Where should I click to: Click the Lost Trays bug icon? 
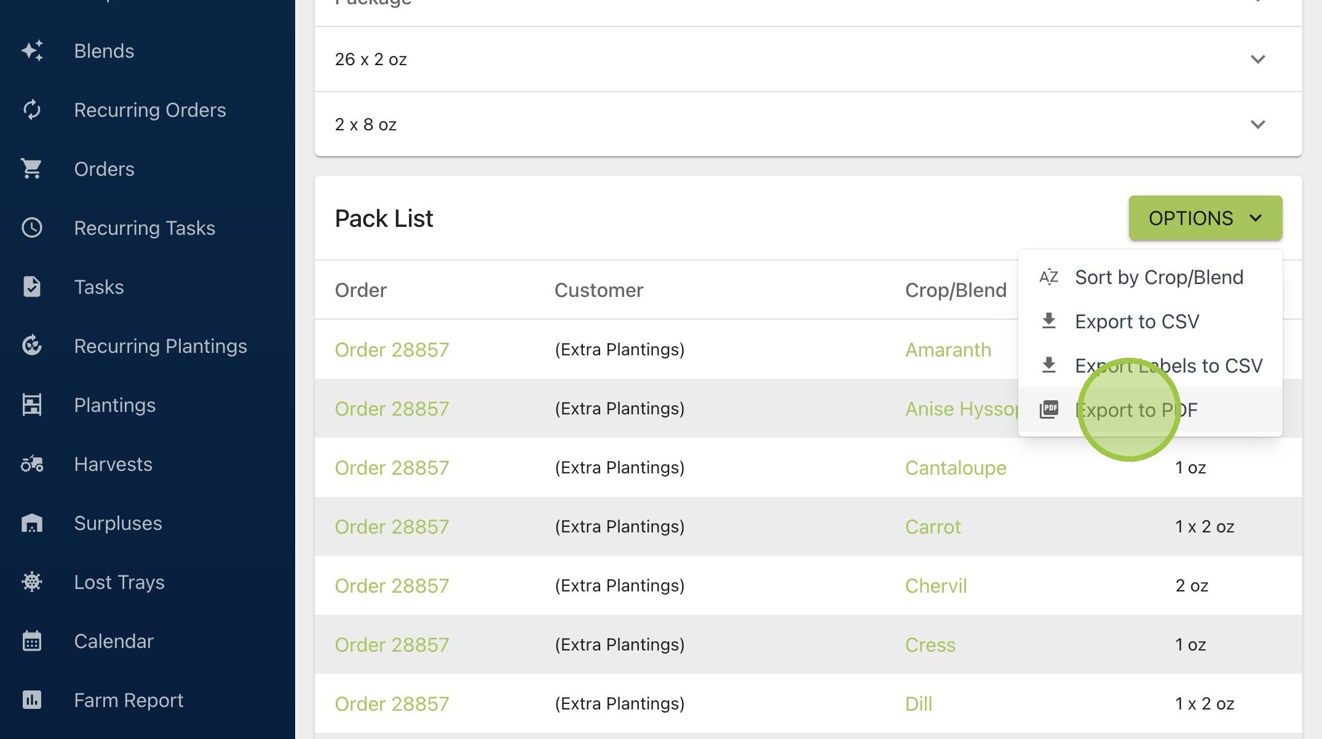point(32,582)
